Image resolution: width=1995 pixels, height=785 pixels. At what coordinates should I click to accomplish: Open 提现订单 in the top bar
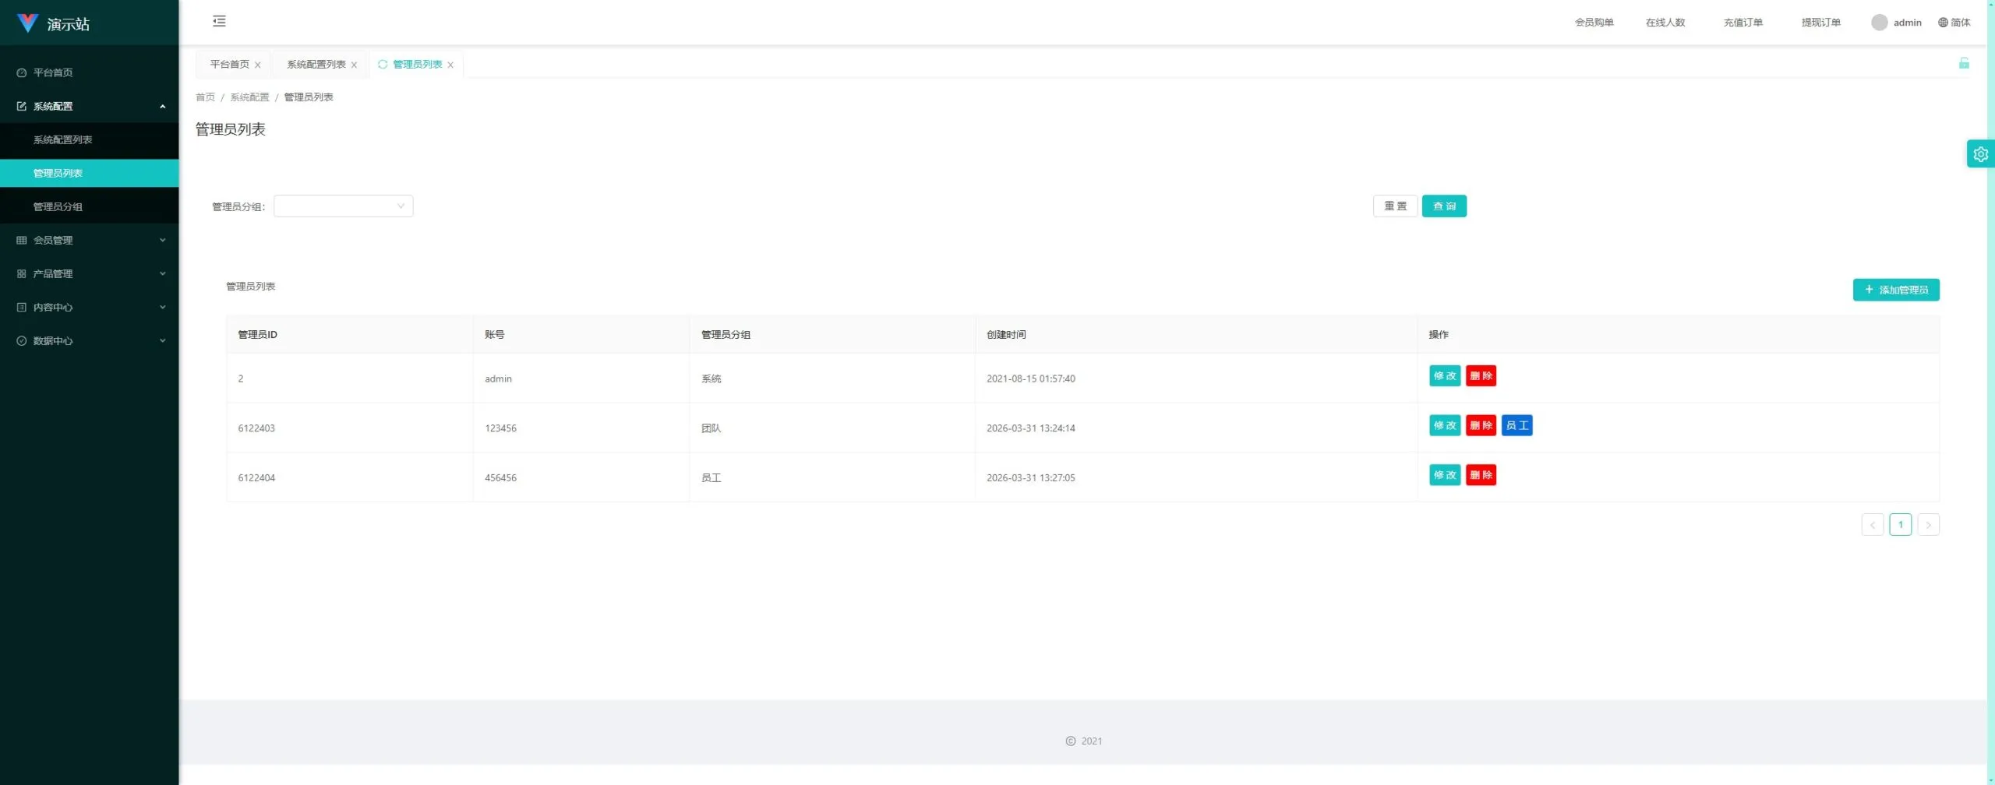(1821, 23)
